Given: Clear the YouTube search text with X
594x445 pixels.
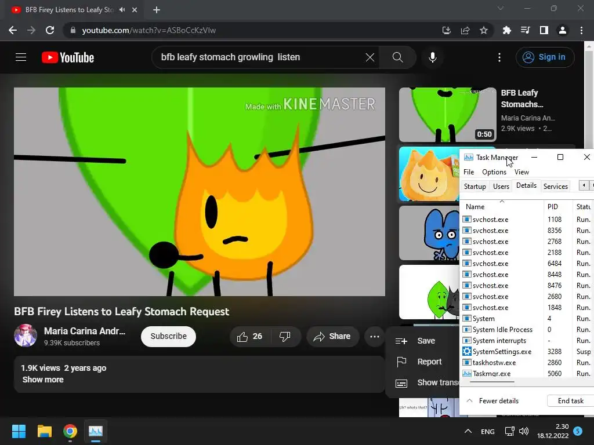Looking at the screenshot, I should point(370,57).
